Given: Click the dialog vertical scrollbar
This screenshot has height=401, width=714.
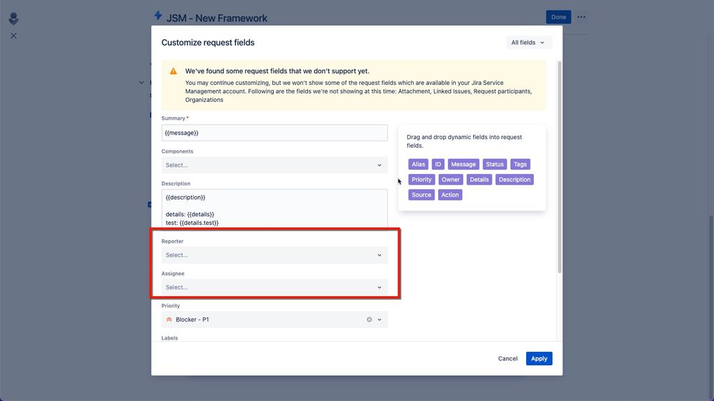Looking at the screenshot, I should 560,167.
